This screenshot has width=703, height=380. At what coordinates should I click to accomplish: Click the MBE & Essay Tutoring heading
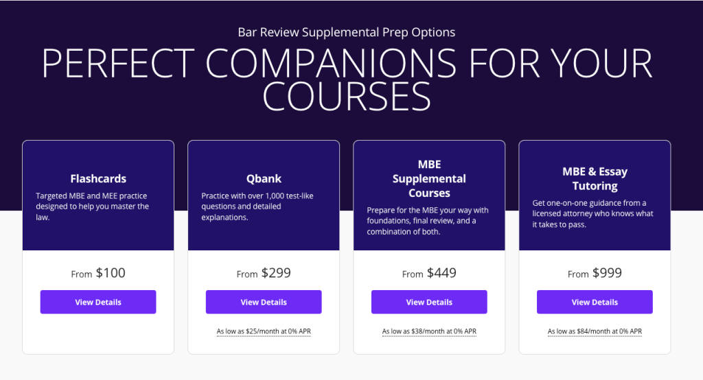595,179
